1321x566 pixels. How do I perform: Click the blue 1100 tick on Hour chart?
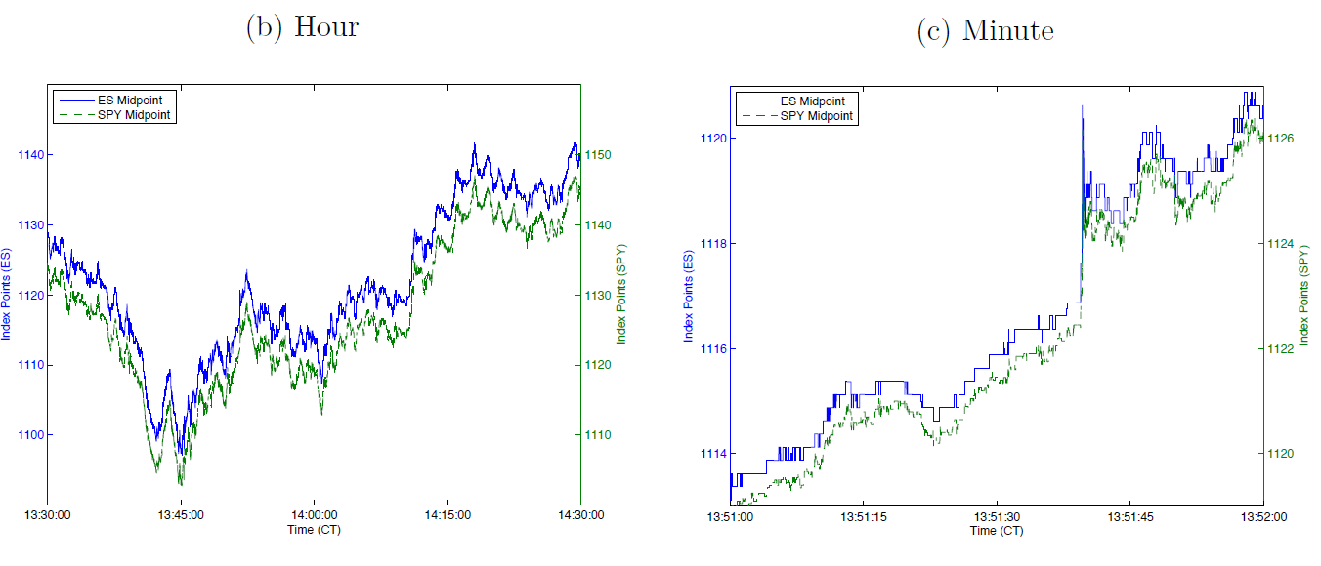tap(27, 435)
